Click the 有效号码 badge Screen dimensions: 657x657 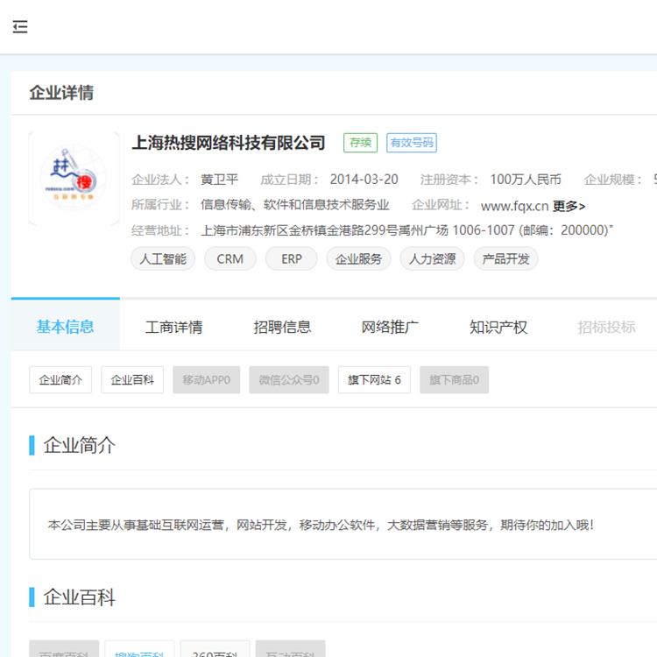tap(412, 143)
